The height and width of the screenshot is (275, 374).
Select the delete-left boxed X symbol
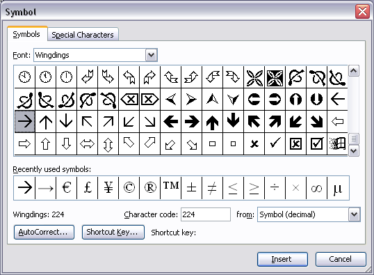[x=129, y=99]
